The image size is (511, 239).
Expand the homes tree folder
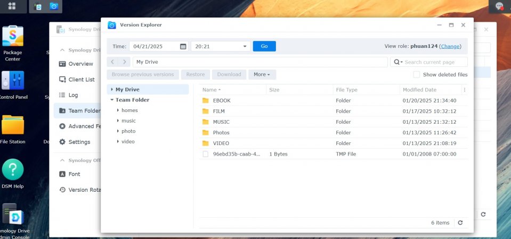[x=118, y=110]
